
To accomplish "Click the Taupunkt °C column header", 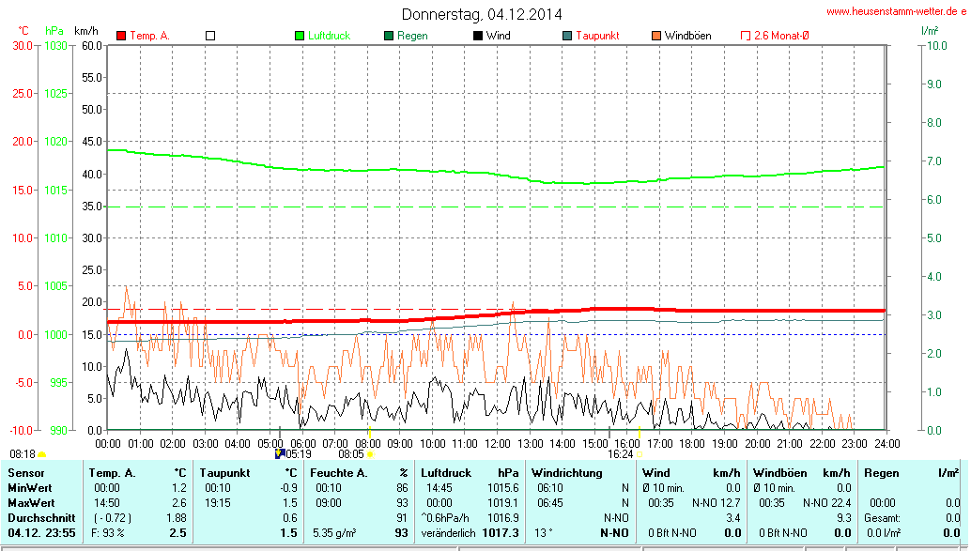I will [x=248, y=473].
